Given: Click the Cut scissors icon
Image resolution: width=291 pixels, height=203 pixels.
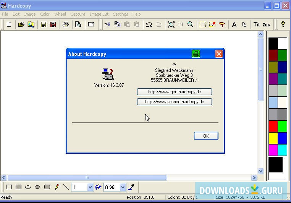Looking at the screenshot, I should [107, 24].
